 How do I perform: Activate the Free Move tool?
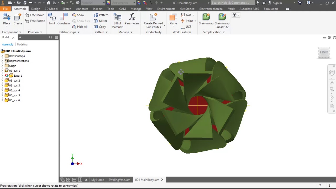(x=35, y=15)
